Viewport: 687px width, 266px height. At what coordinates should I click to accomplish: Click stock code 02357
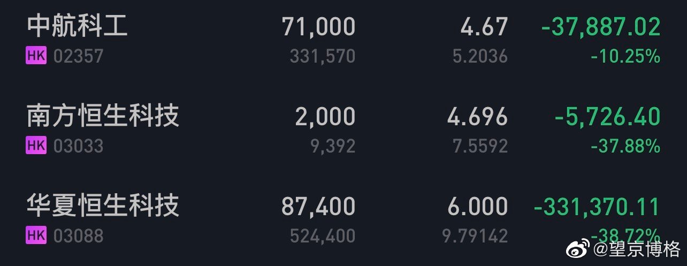(x=78, y=57)
